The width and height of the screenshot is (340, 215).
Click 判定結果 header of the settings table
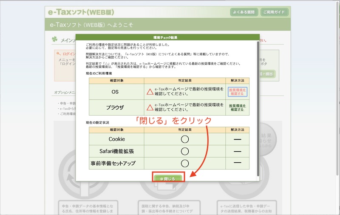pyautogui.click(x=185, y=130)
